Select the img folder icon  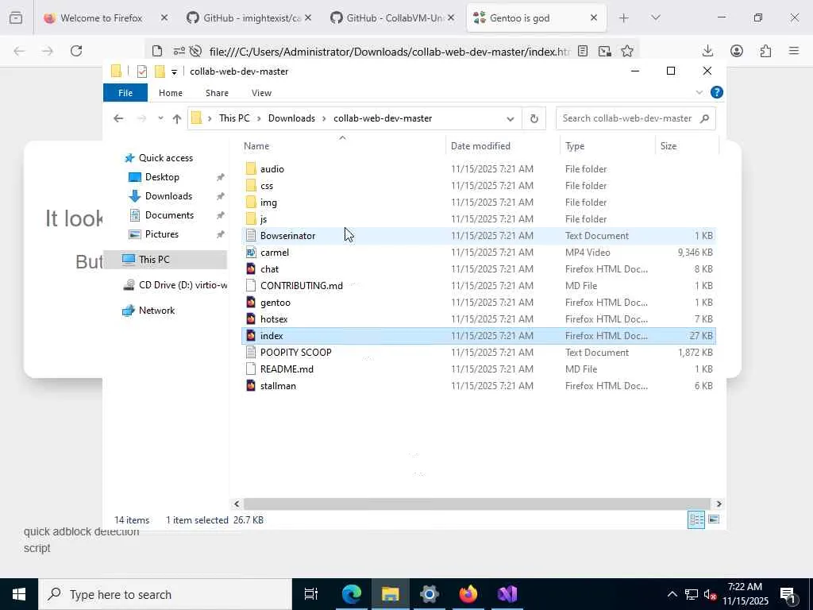tap(251, 203)
